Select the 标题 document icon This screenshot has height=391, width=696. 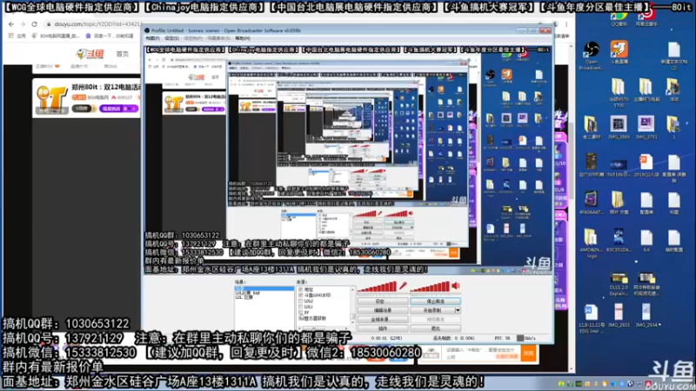(673, 203)
